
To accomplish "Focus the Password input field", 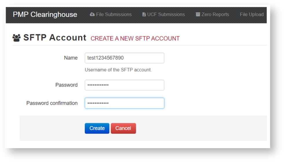I will pos(124,85).
